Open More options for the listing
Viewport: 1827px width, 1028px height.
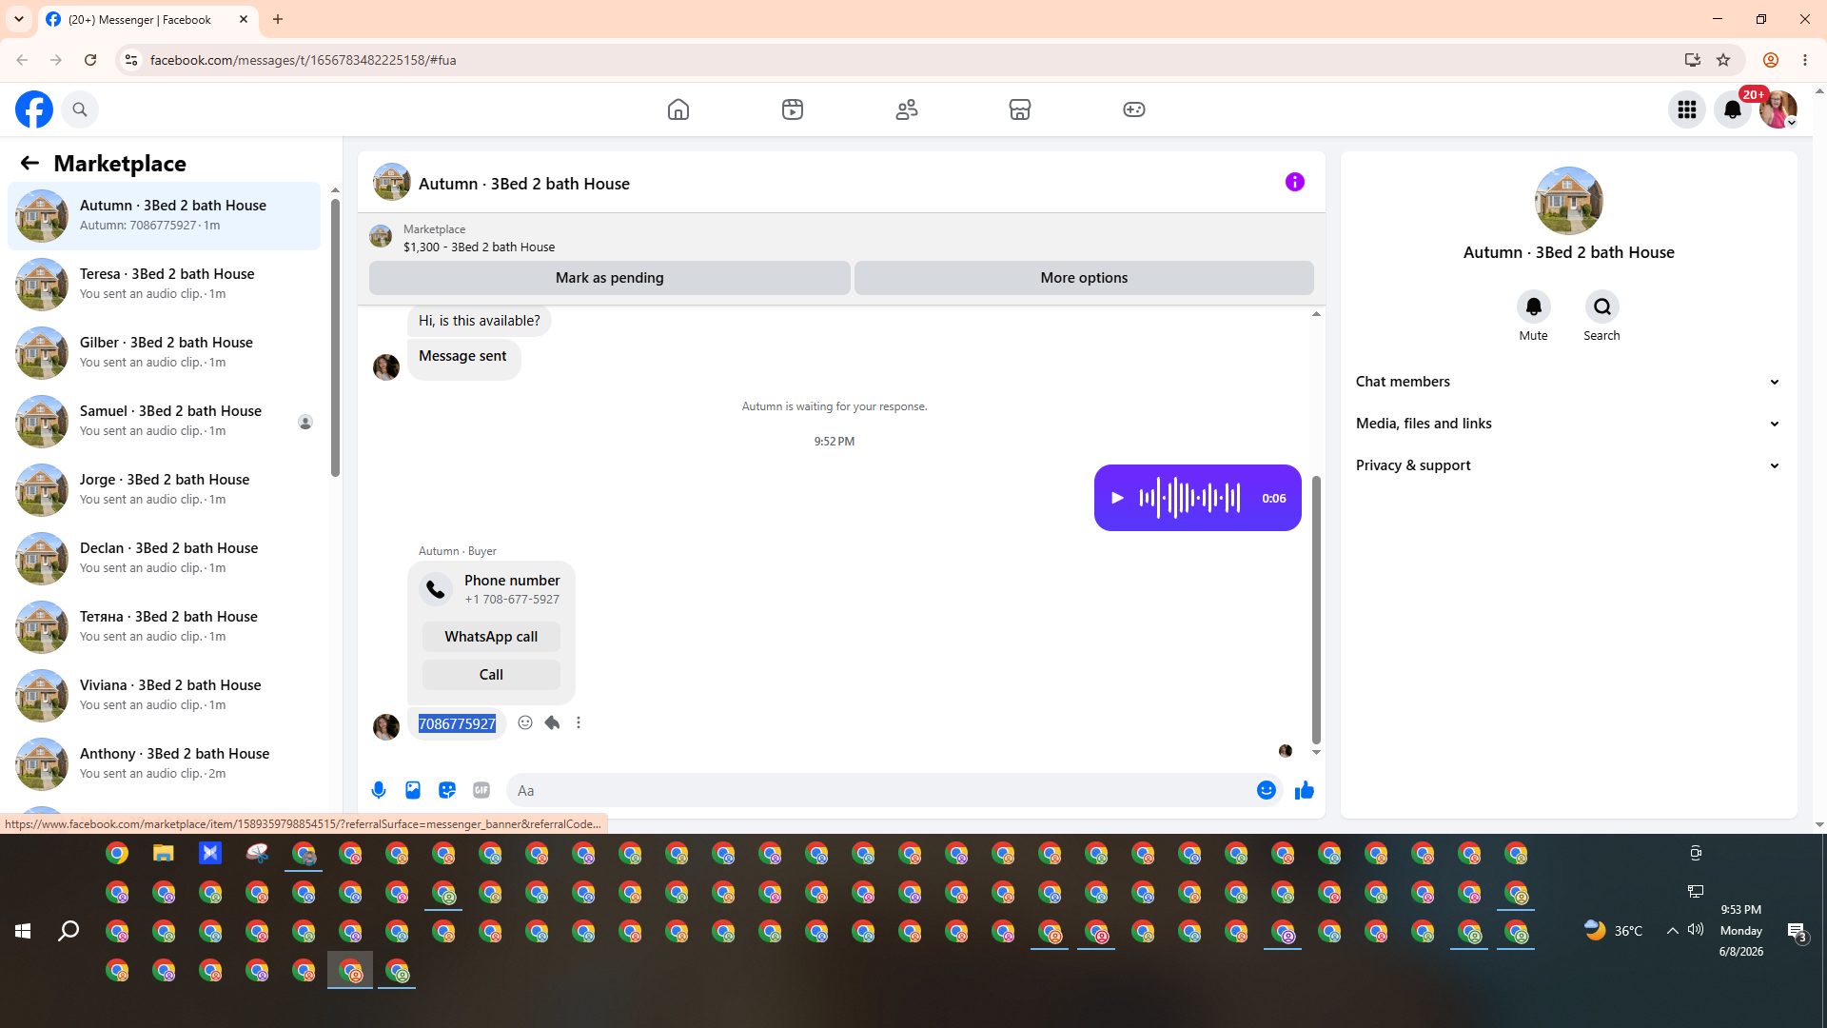1084,278
